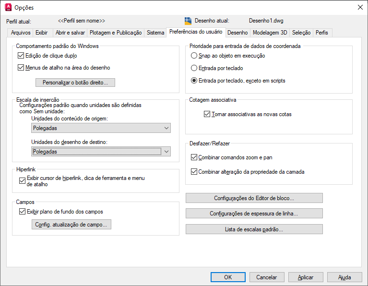Image resolution: width=368 pixels, height=286 pixels.
Task: Click the drawing file icon beside Desenho atual
Action: pyautogui.click(x=188, y=21)
